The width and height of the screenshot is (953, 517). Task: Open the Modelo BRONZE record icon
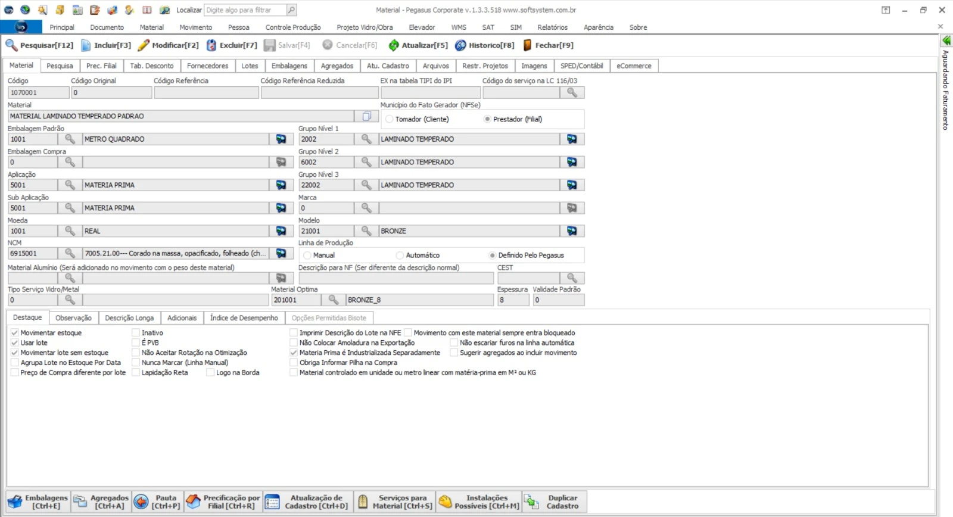(x=572, y=231)
